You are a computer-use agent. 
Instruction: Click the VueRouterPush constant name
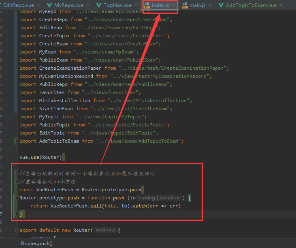click(x=55, y=190)
